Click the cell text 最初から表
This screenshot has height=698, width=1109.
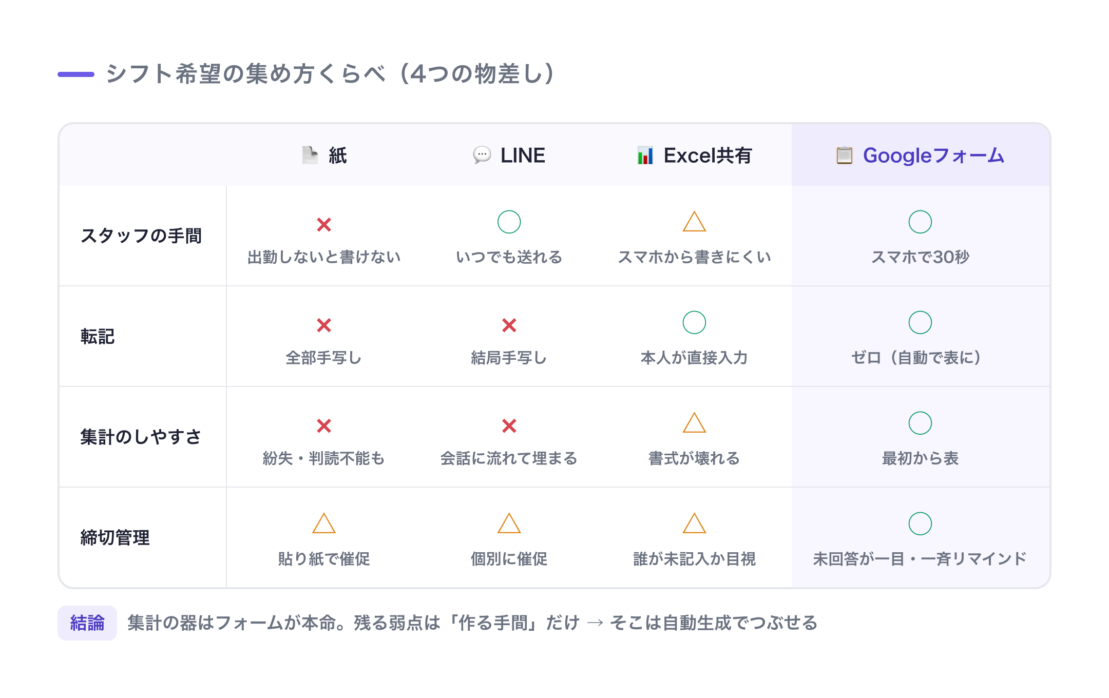pos(920,458)
